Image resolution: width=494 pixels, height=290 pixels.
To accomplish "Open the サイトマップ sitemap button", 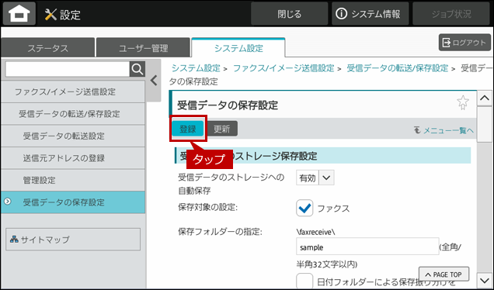I will point(73,240).
